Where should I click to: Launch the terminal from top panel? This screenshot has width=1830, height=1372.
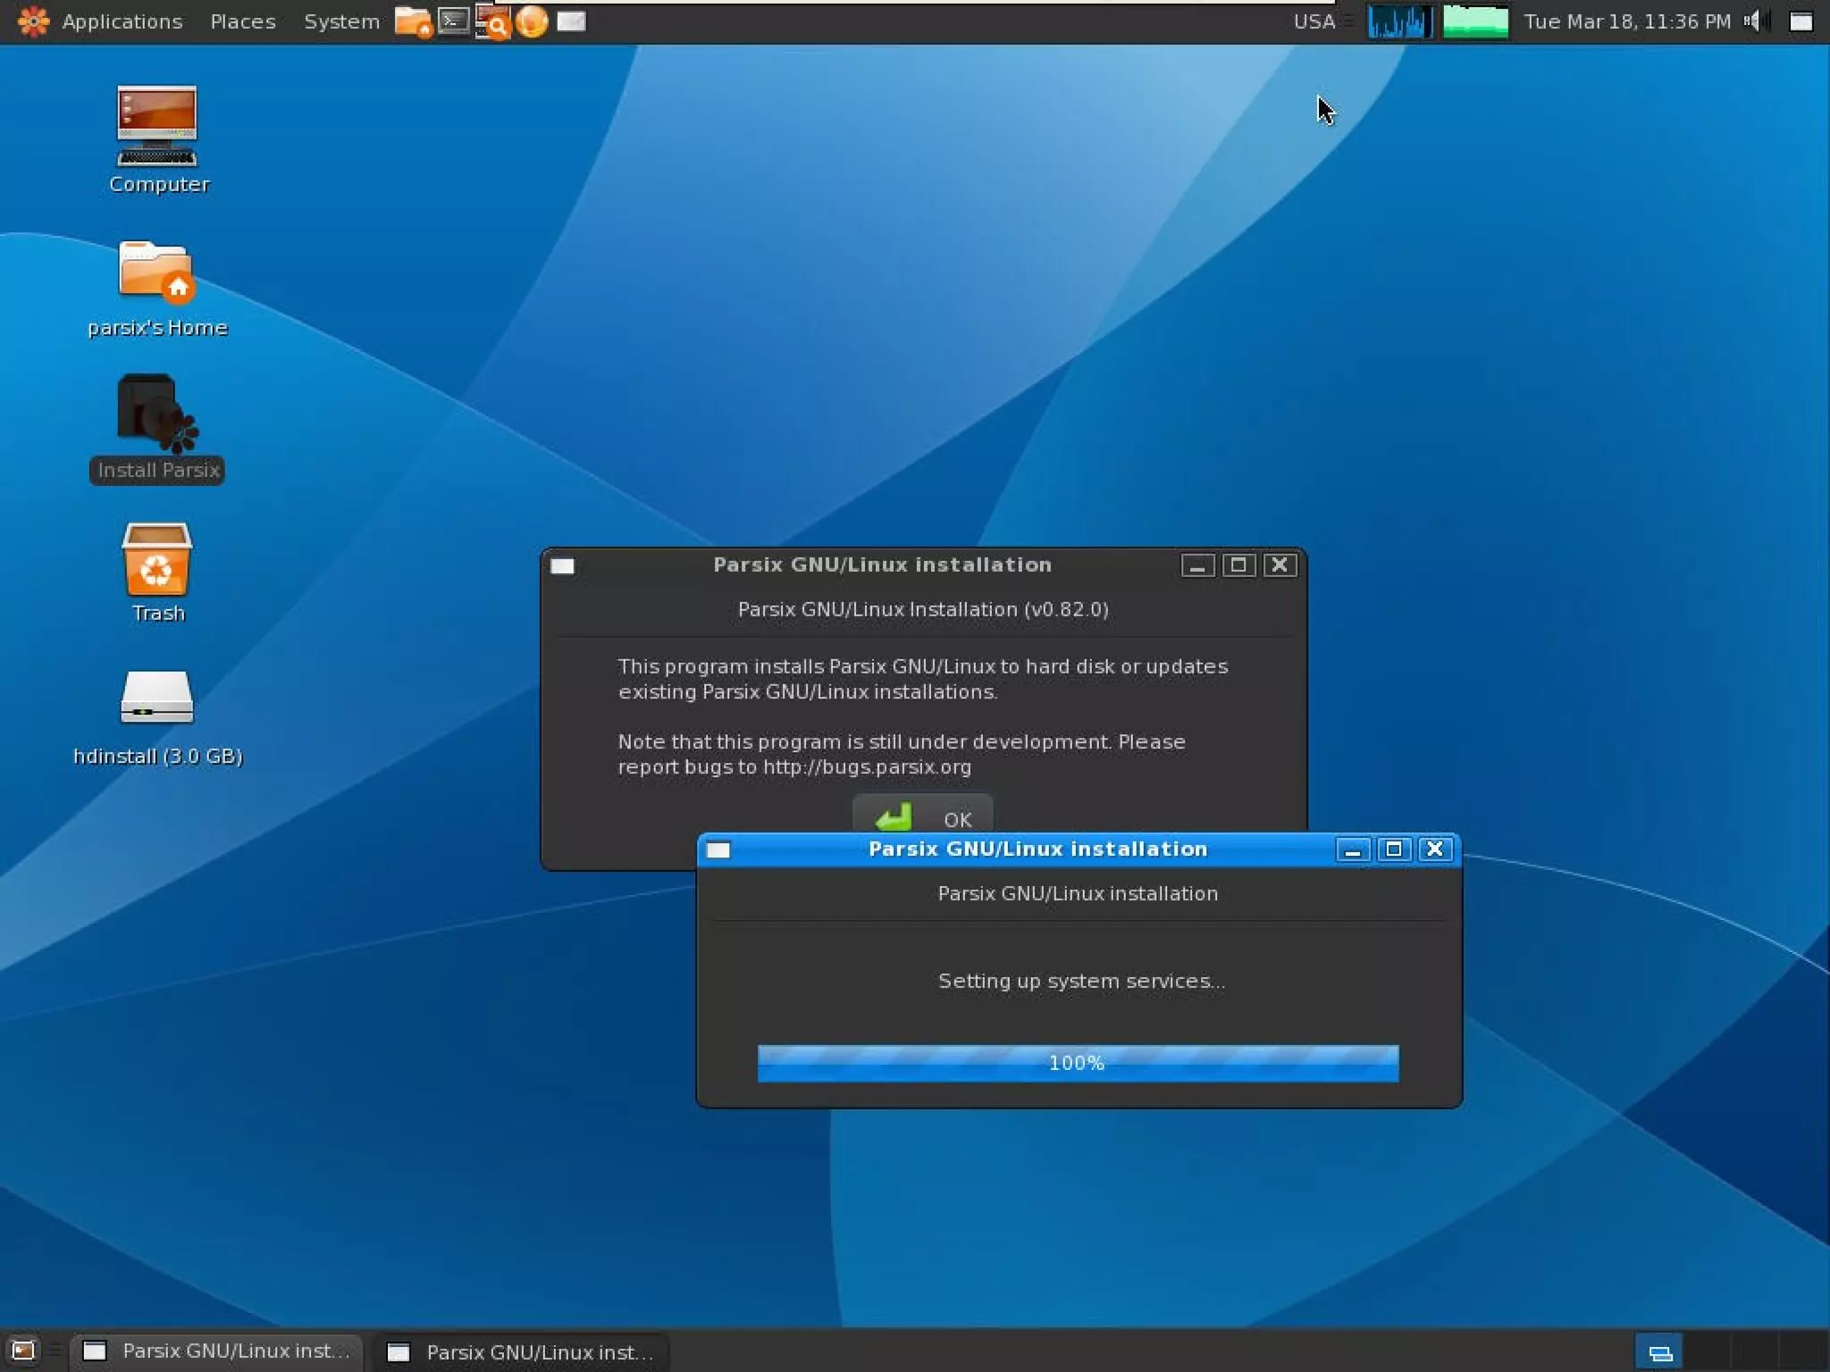point(454,21)
